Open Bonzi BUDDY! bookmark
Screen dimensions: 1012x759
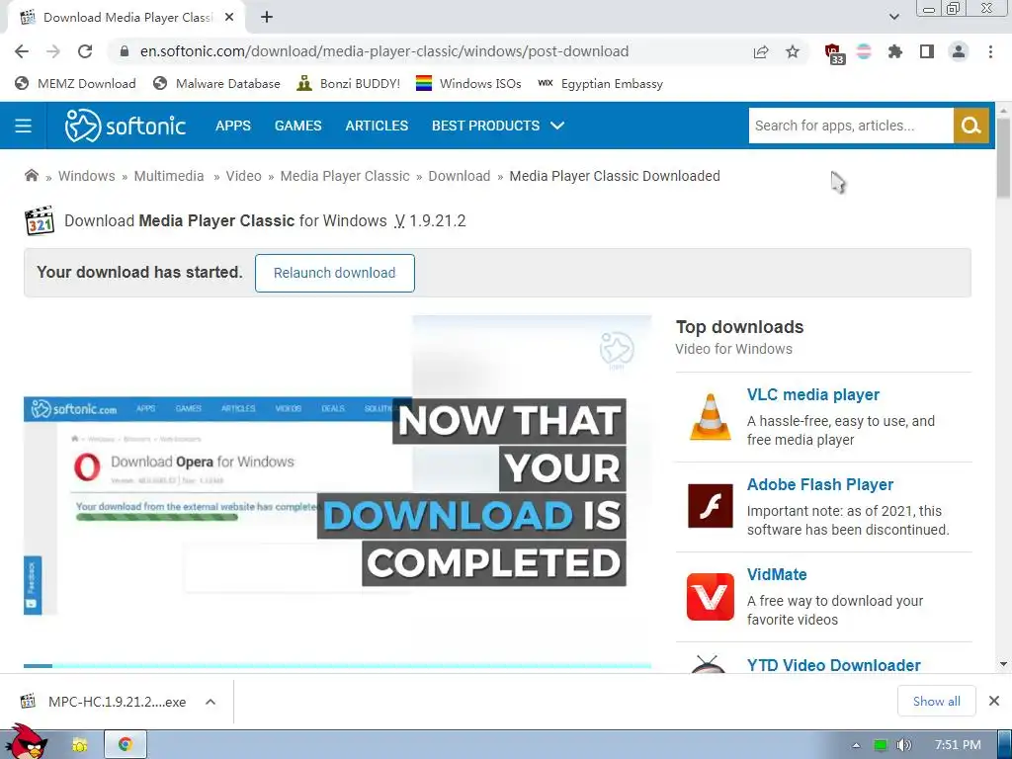349,83
